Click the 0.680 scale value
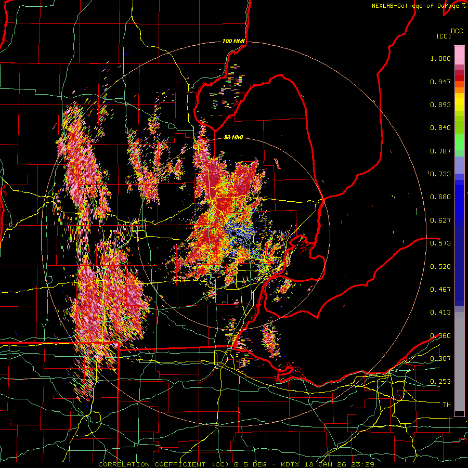Viewport: 468px width, 468px height. [440, 197]
